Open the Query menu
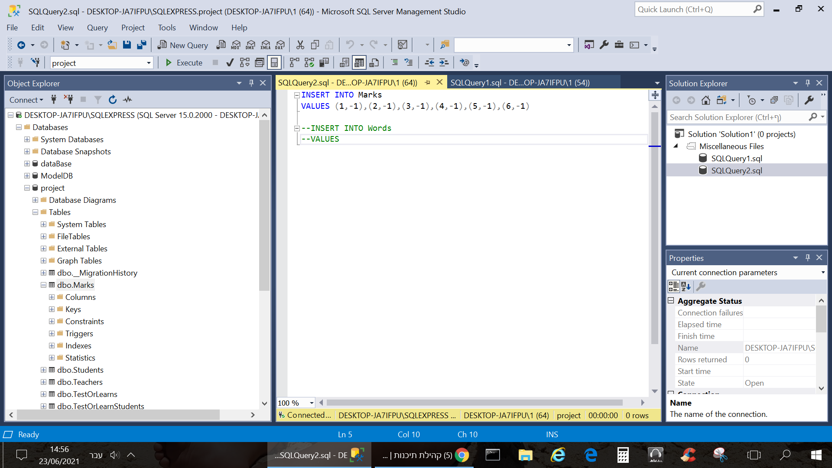 [x=97, y=28]
